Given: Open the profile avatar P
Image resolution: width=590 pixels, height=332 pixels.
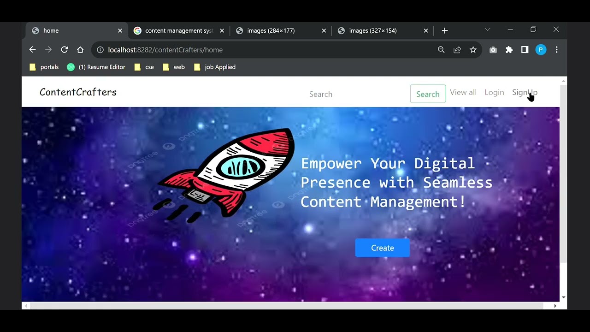Looking at the screenshot, I should click(541, 50).
